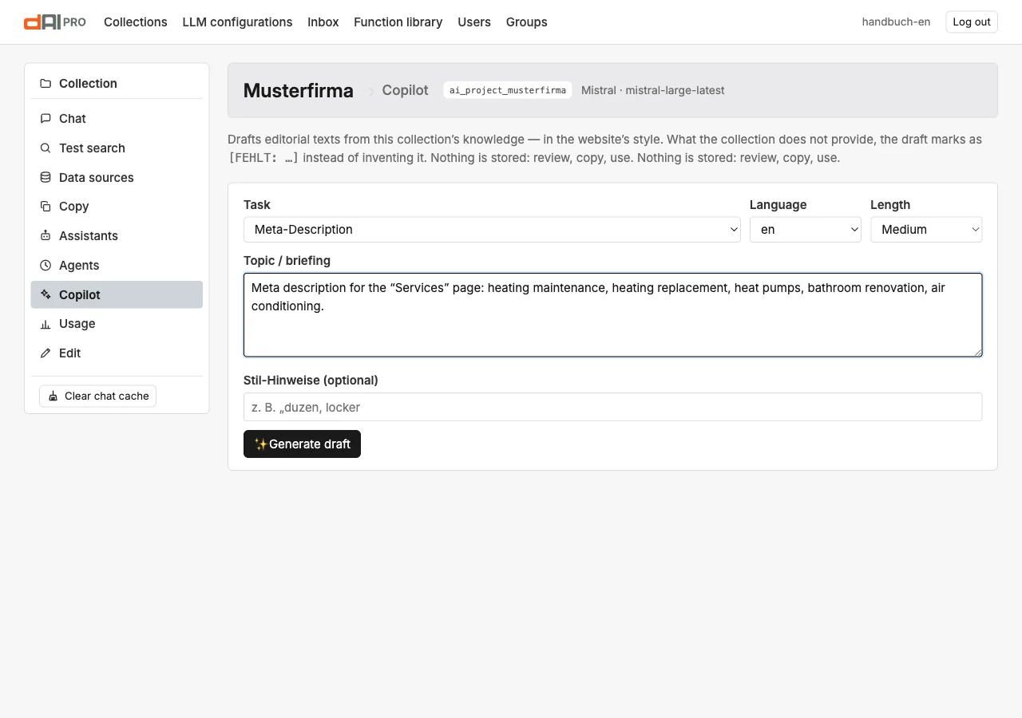This screenshot has width=1022, height=718.
Task: Click the Usage bar chart icon
Action: [x=46, y=324]
